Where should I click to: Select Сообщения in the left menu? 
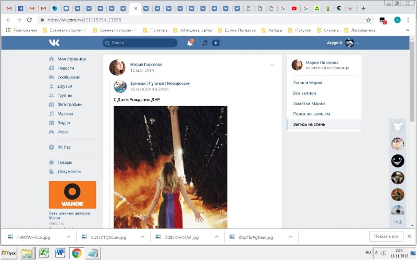(69, 77)
